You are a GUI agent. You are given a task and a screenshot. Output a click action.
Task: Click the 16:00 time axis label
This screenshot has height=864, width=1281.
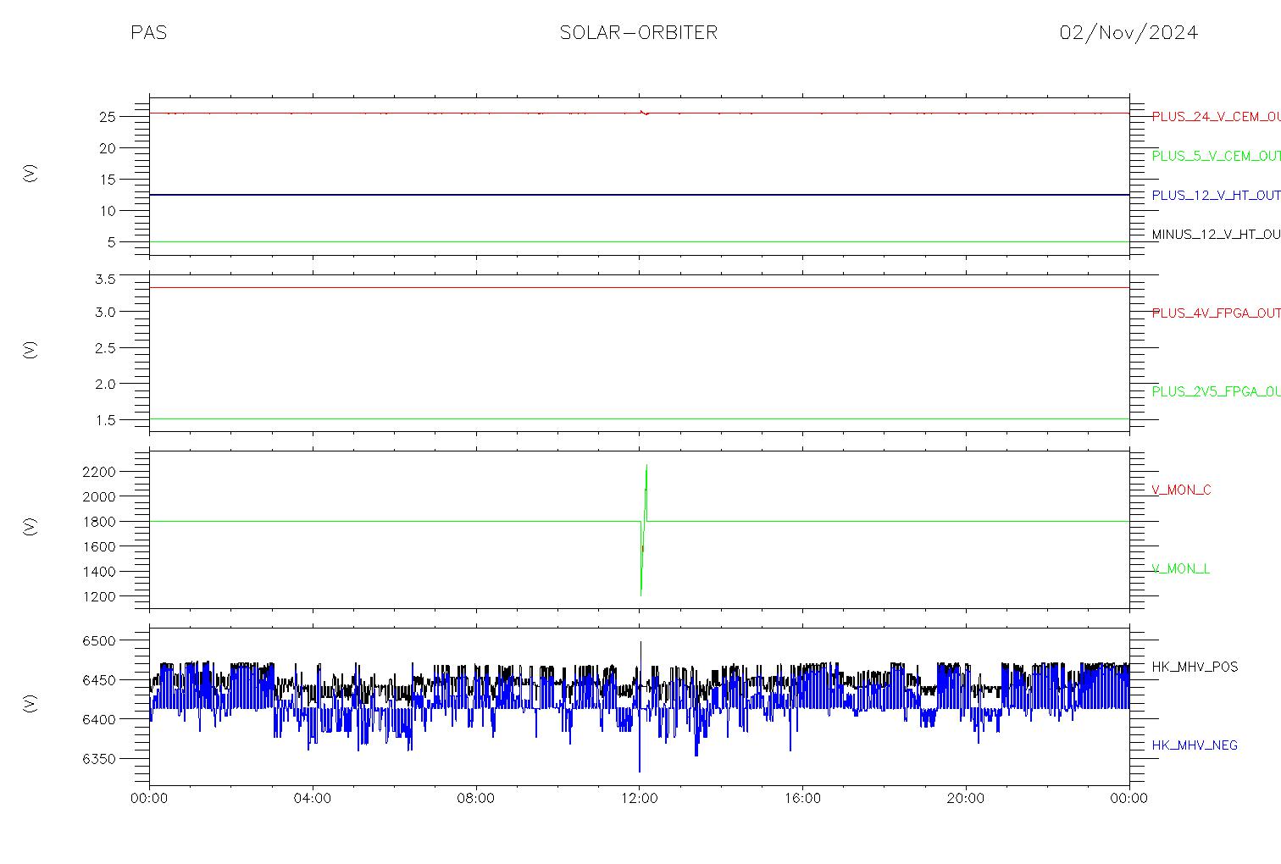[802, 798]
